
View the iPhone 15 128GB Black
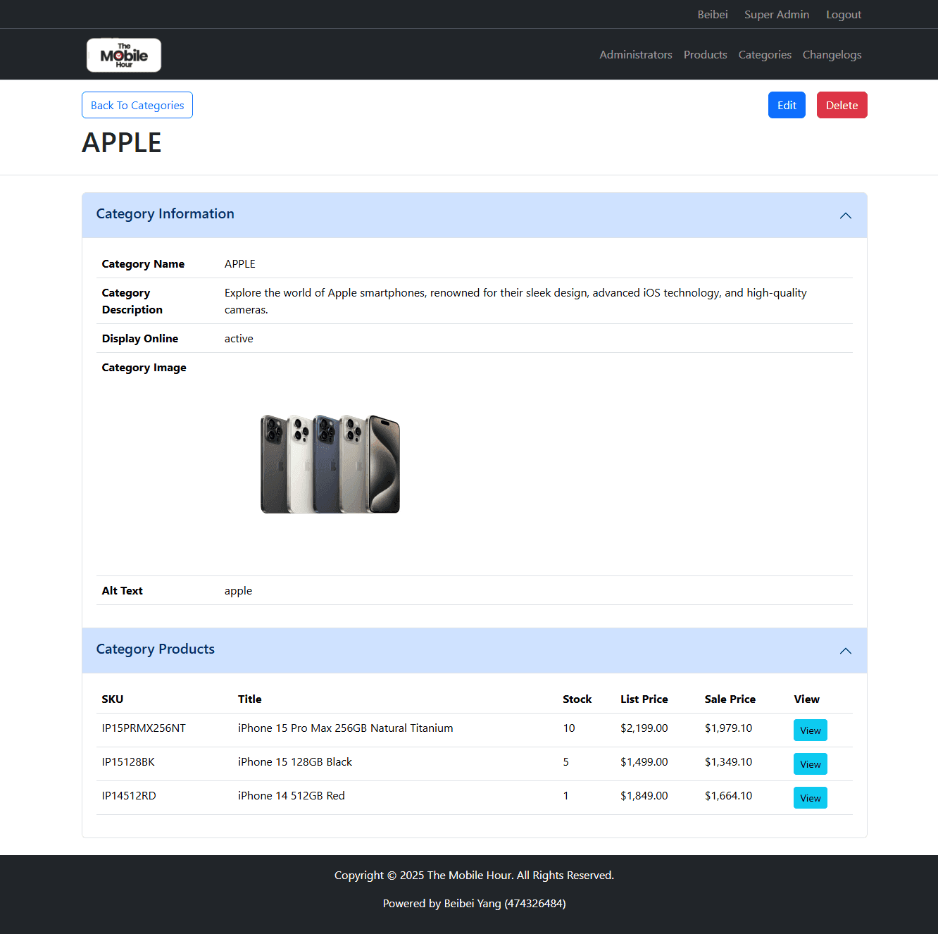(x=810, y=764)
